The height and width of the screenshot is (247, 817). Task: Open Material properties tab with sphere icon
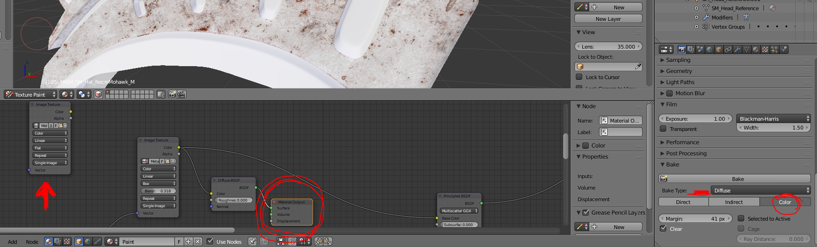pyautogui.click(x=756, y=49)
